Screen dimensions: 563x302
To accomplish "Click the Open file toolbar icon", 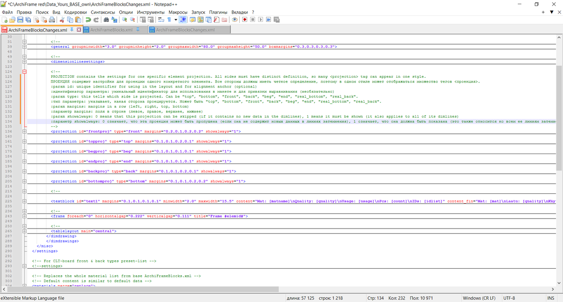I will pos(12,20).
